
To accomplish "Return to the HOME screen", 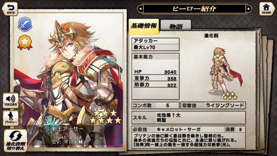I will 266,9.
